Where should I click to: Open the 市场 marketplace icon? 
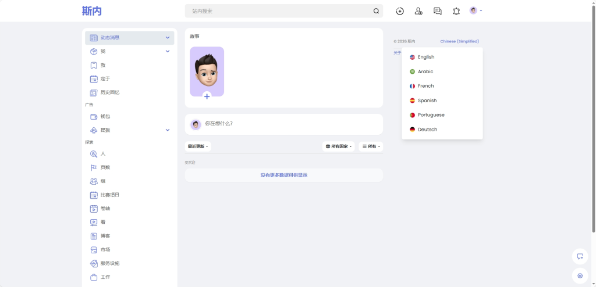click(94, 249)
